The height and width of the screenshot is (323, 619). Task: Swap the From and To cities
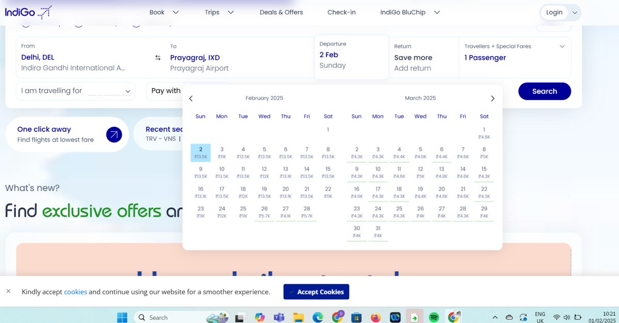point(158,58)
